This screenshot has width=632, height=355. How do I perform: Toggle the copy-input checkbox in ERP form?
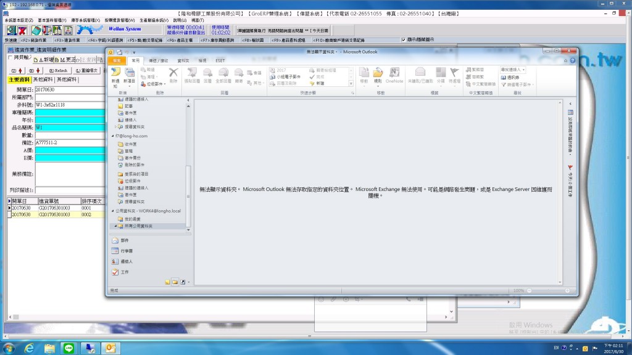click(10, 57)
